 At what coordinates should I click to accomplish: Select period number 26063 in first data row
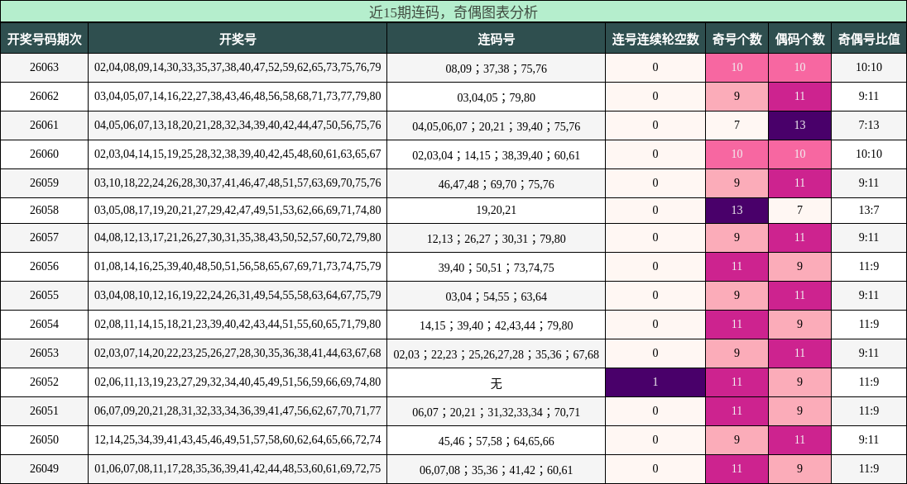point(43,69)
